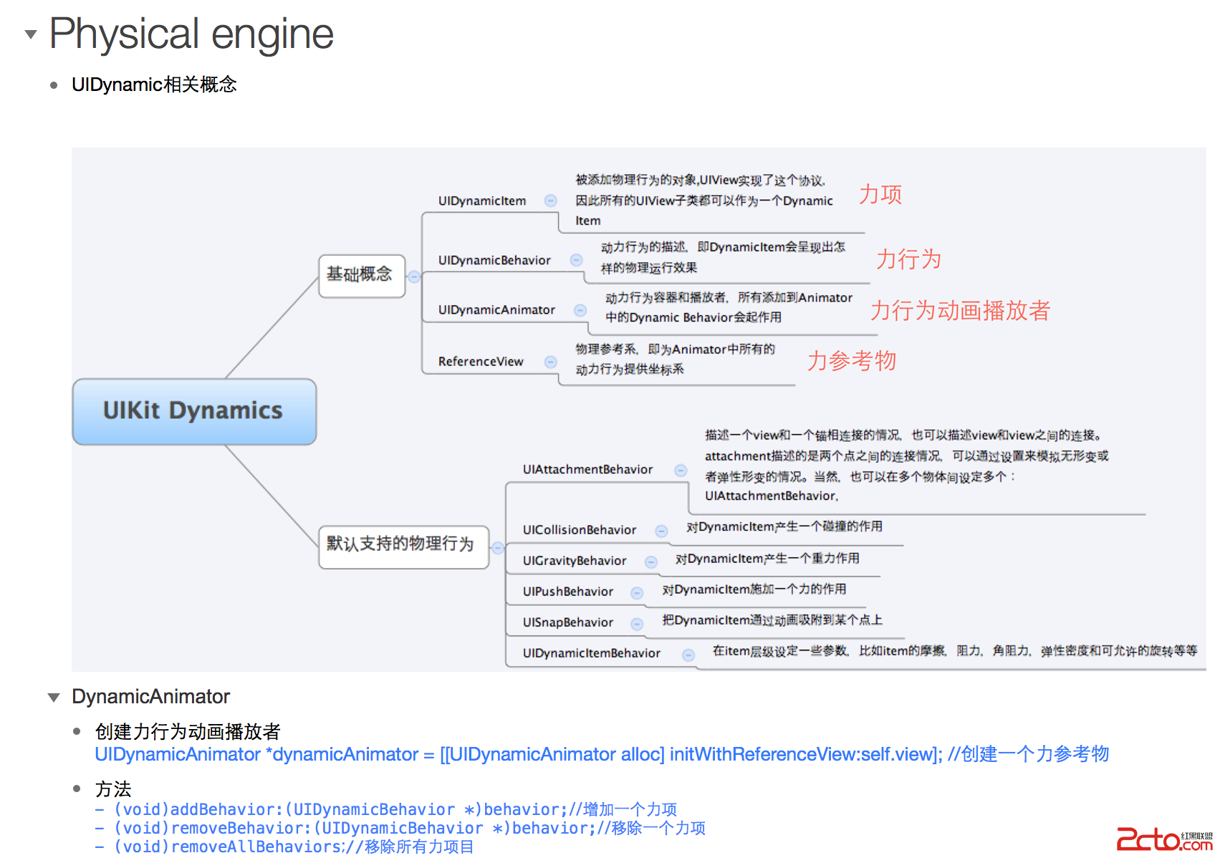Select the 基础概念 mind map node
This screenshot has height=858, width=1215.
(362, 276)
